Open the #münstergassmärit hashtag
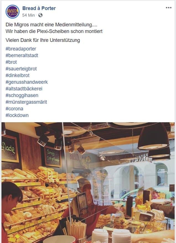Image resolution: width=176 pixels, height=243 pixels. click(26, 102)
